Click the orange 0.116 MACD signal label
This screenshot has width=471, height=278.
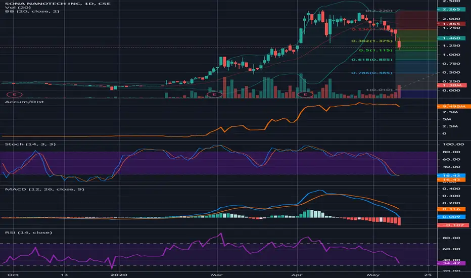click(451, 209)
